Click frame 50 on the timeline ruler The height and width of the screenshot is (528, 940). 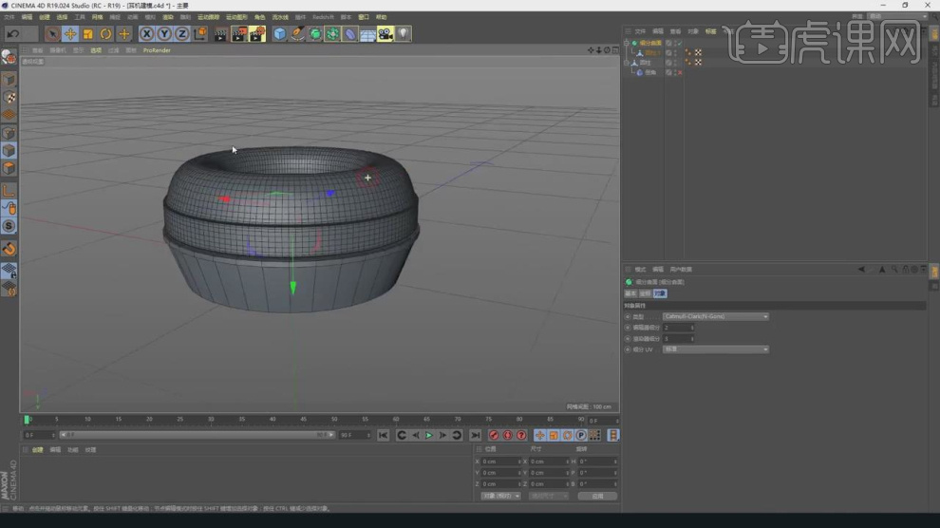pyautogui.click(x=334, y=419)
